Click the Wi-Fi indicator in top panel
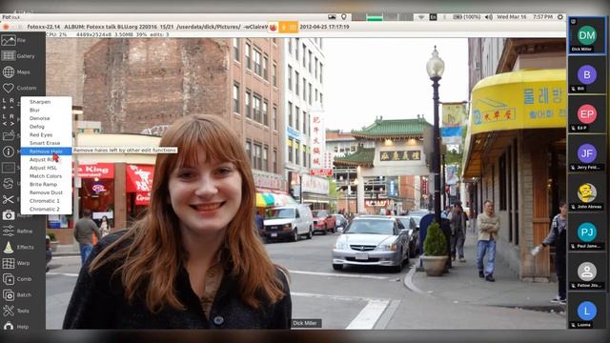610x343 pixels. point(421,17)
